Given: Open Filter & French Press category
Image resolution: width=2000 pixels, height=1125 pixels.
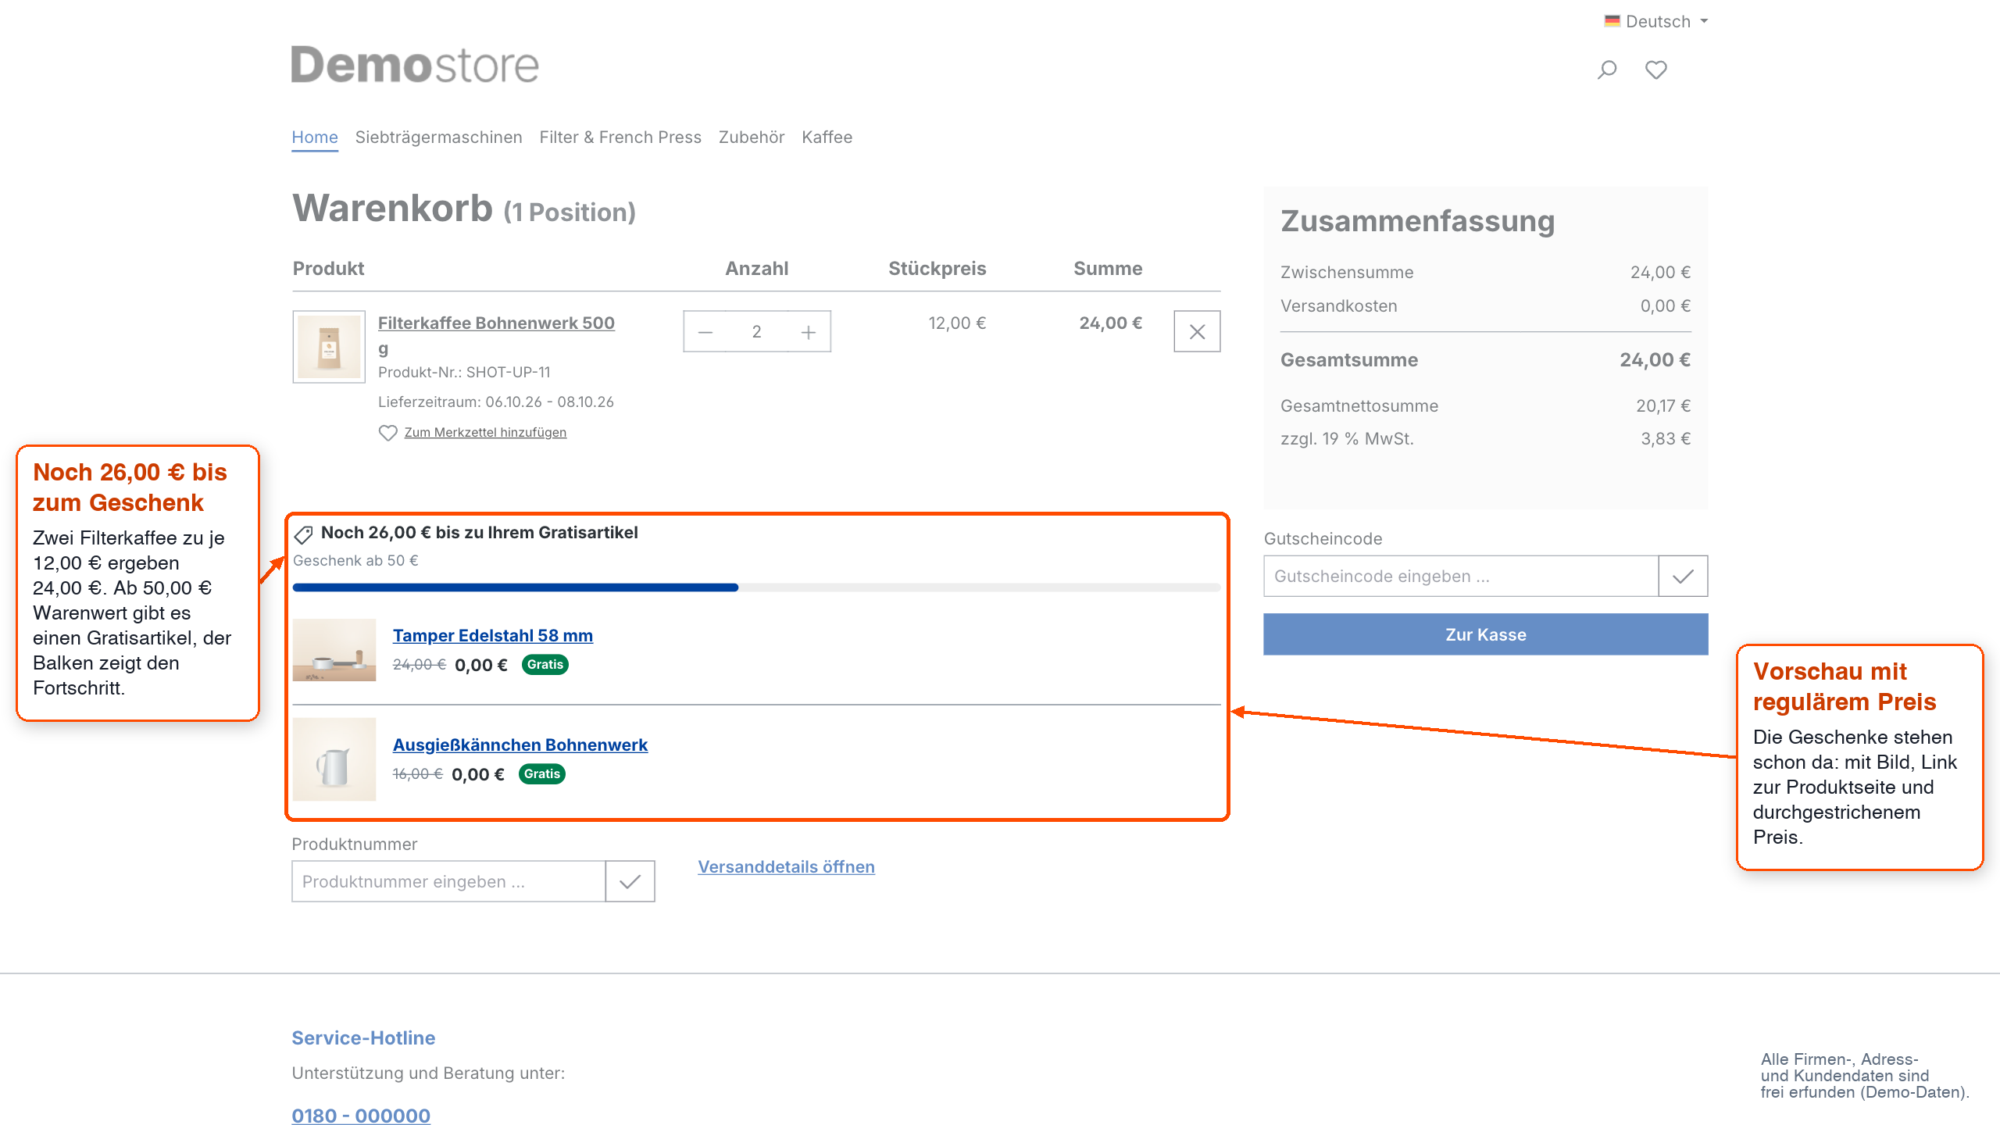Looking at the screenshot, I should [620, 137].
